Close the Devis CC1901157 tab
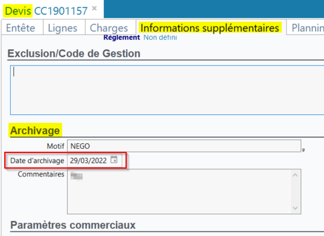 [94, 8]
